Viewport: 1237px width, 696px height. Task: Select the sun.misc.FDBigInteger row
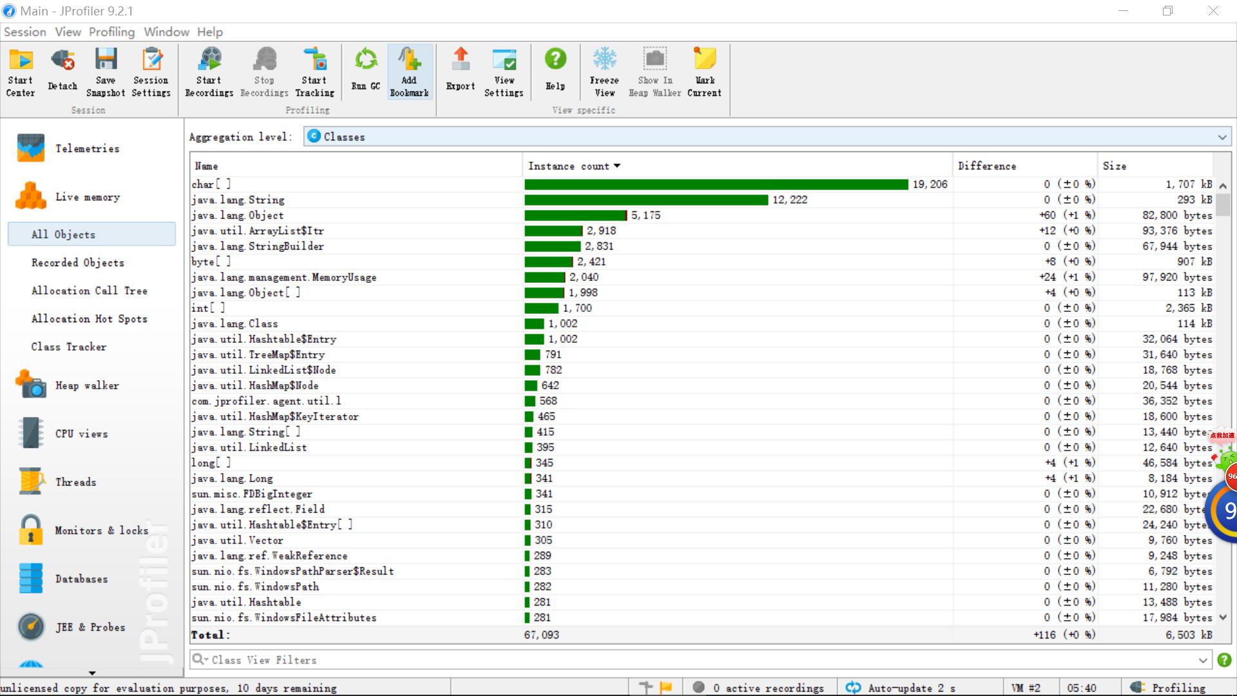pyautogui.click(x=702, y=494)
